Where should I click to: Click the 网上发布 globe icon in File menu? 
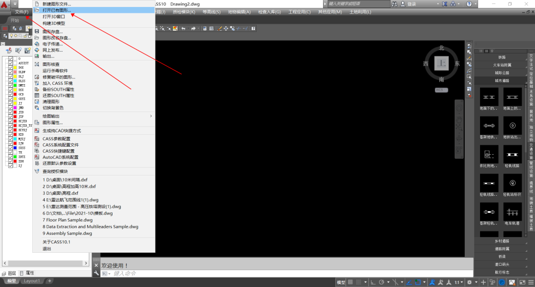pos(37,50)
